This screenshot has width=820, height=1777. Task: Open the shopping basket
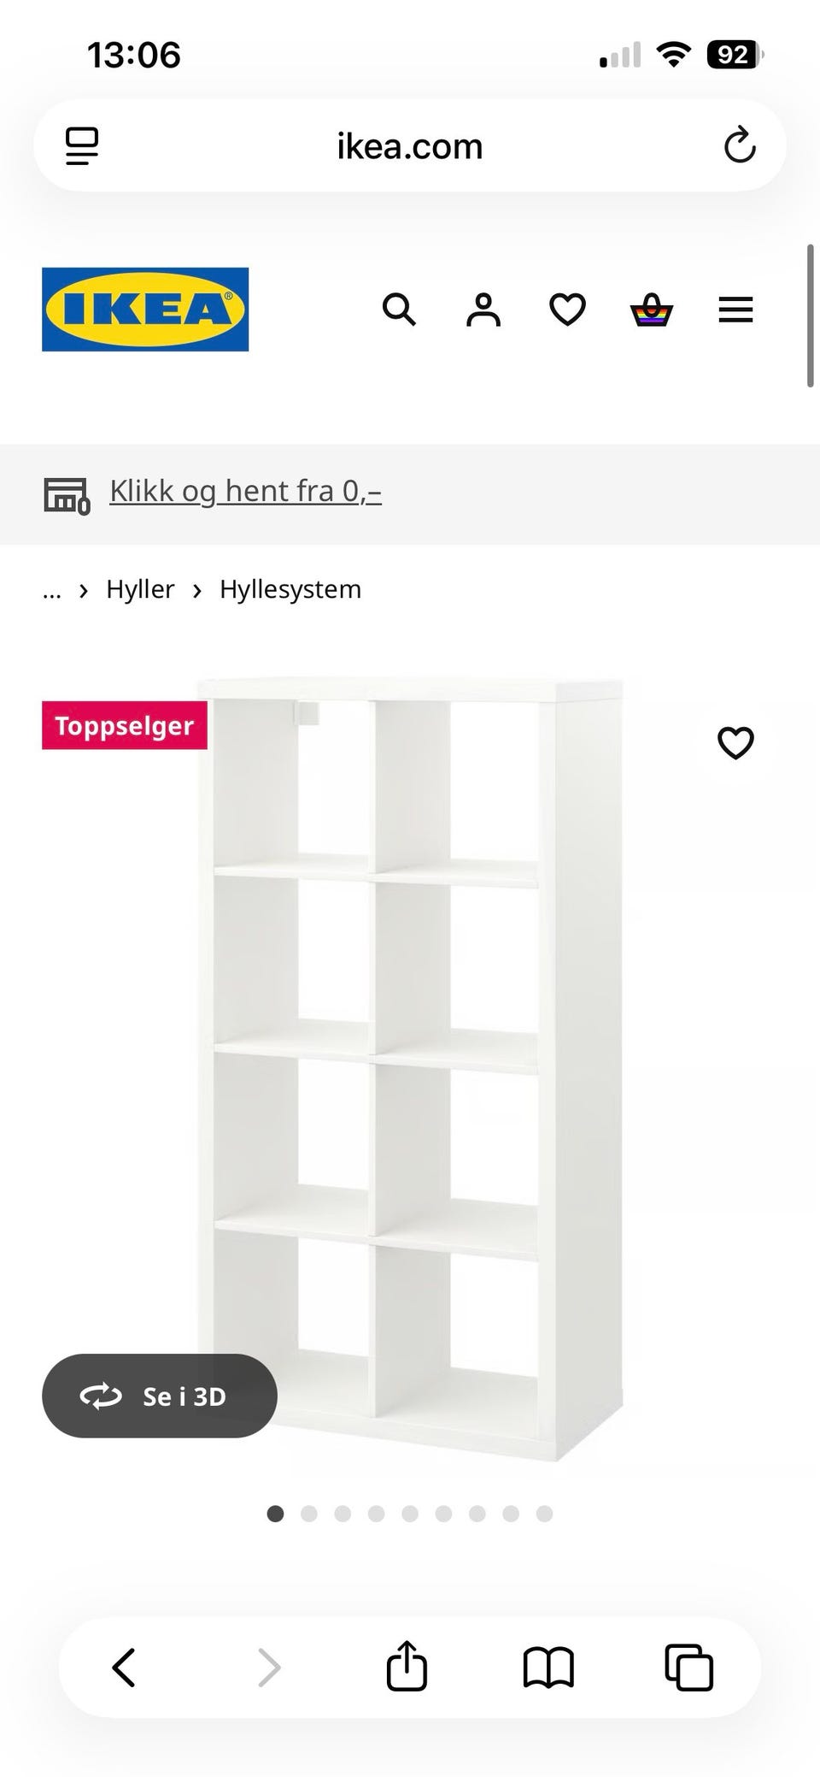point(652,310)
